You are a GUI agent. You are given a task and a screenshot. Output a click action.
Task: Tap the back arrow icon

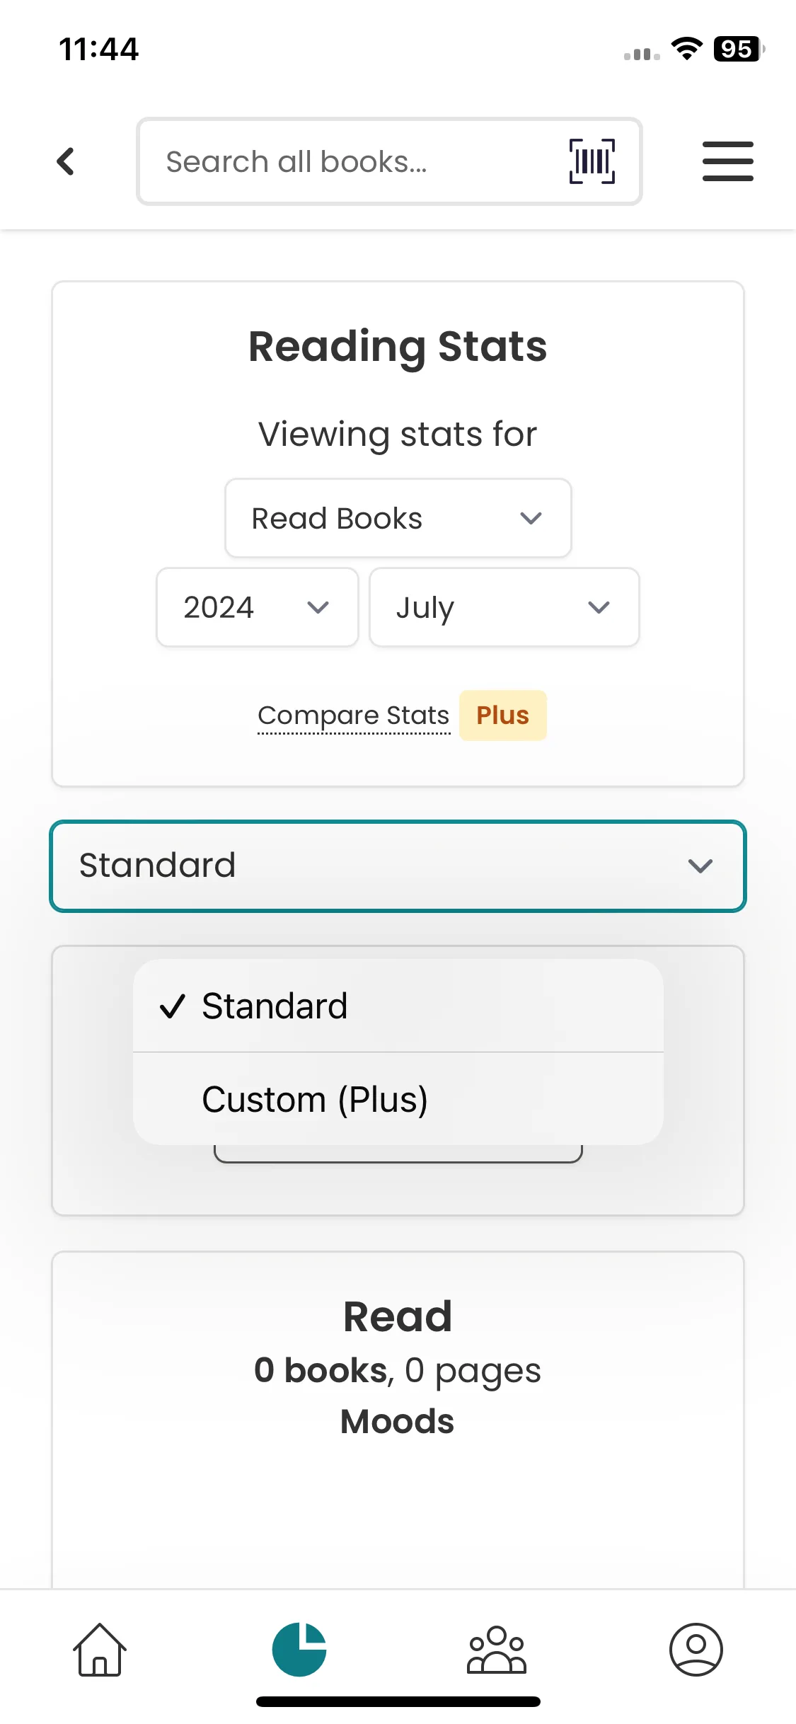pos(66,161)
